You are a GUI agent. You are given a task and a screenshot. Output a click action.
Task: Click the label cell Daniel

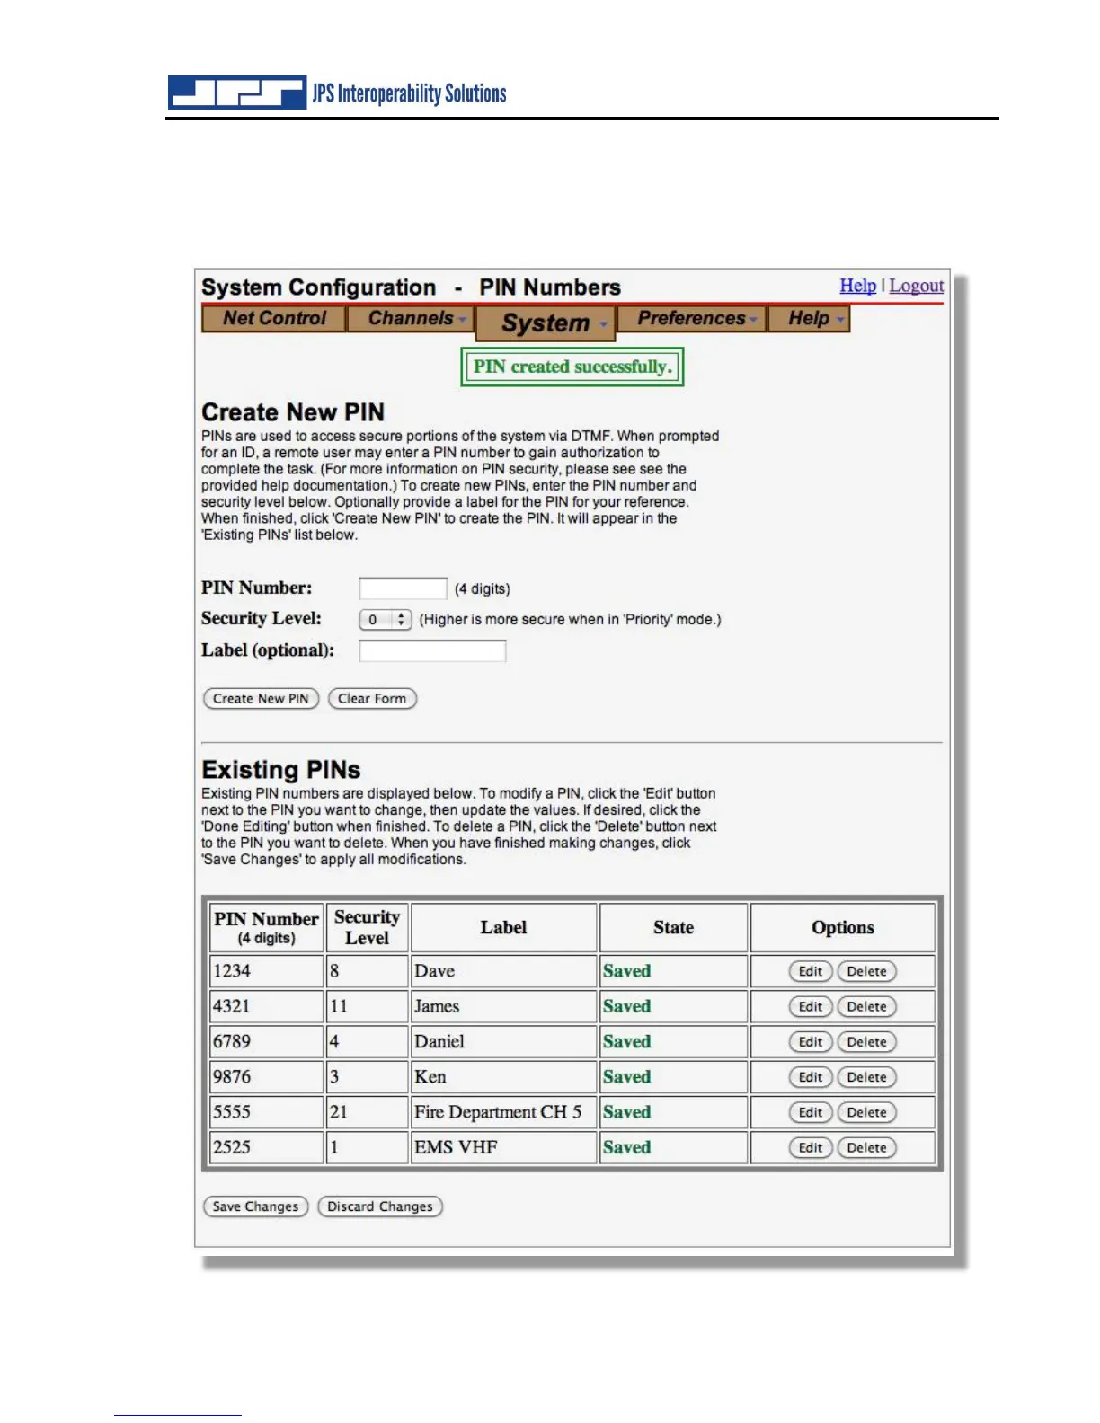(504, 1042)
